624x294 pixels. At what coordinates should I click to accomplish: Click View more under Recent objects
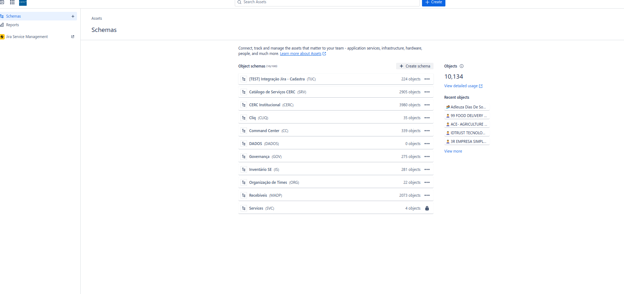coord(453,151)
